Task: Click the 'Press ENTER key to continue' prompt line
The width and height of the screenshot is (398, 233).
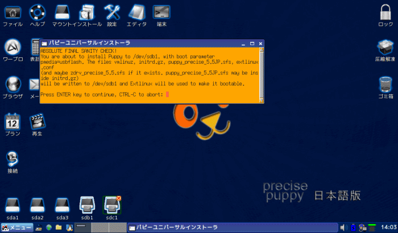Action: point(102,95)
